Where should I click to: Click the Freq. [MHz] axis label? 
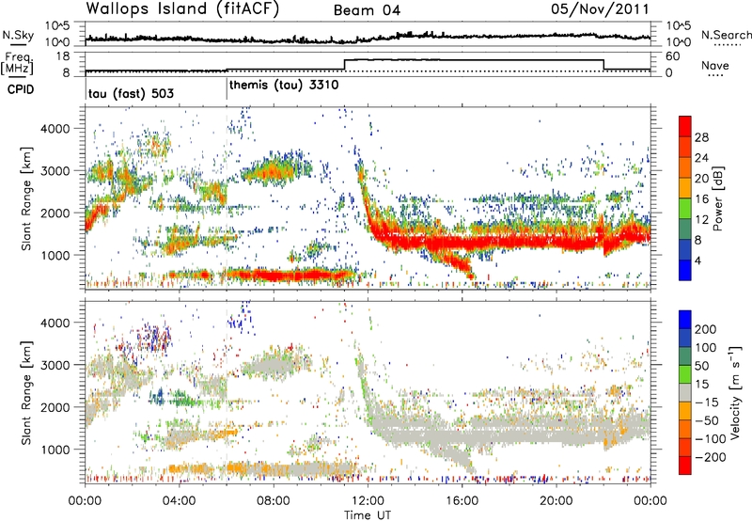(18, 63)
